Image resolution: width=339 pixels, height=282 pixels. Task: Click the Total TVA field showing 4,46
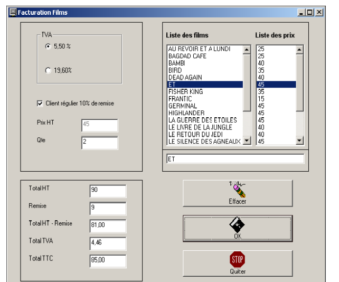108,243
